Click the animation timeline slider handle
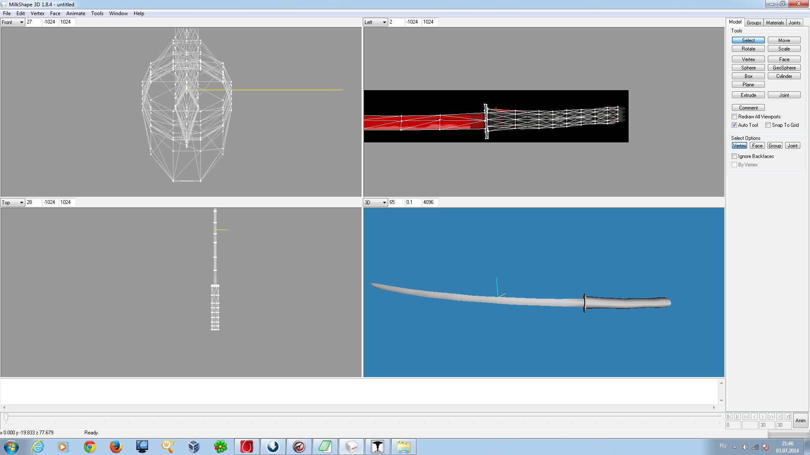The height and width of the screenshot is (455, 810). (x=6, y=417)
